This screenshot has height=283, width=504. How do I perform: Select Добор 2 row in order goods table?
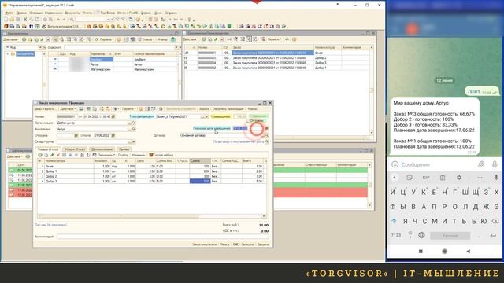coord(152,176)
